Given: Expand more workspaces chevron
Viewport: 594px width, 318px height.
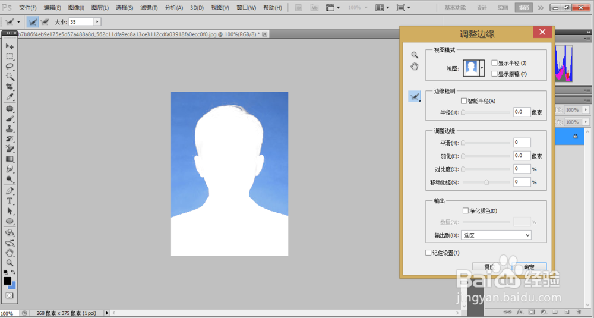Looking at the screenshot, I should coord(541,8).
